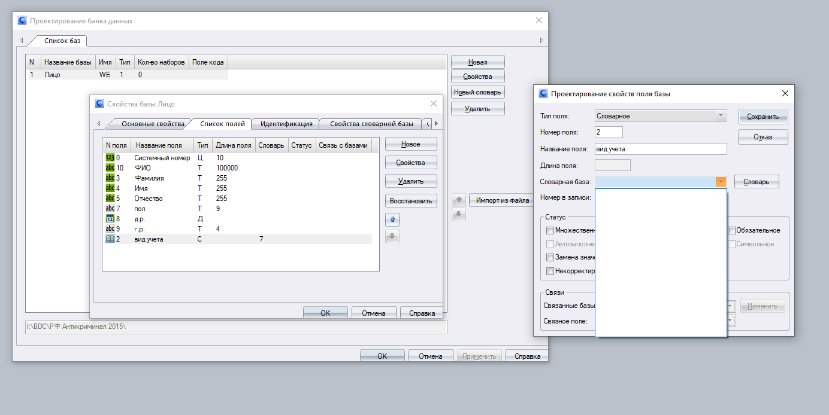Select the abc icon of the Фамилия row
The image size is (829, 415).
coord(110,178)
